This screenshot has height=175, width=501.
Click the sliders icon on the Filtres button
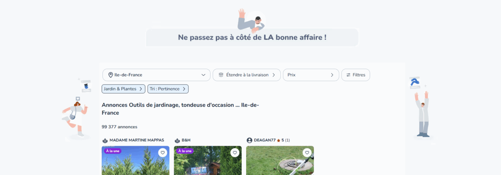click(348, 75)
